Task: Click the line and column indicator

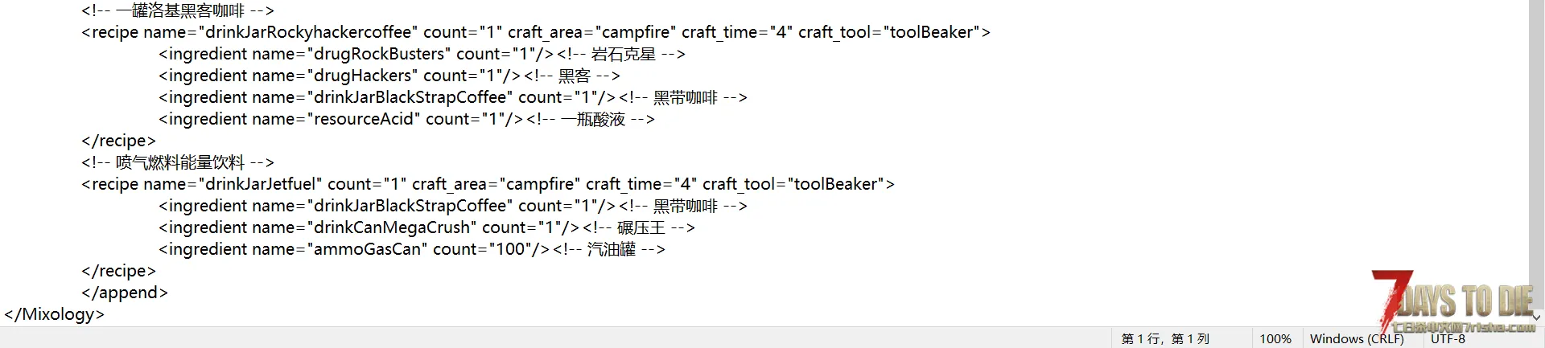Action: pos(1165,338)
